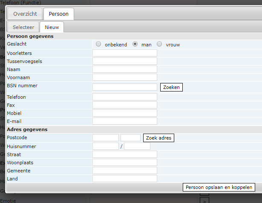Set Geslacht to 'vrouw'

point(160,44)
